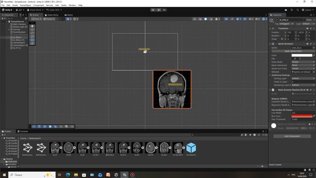Collapse SampleScene in Hierarchy
This screenshot has height=178, width=316.
pyautogui.click(x=6, y=22)
